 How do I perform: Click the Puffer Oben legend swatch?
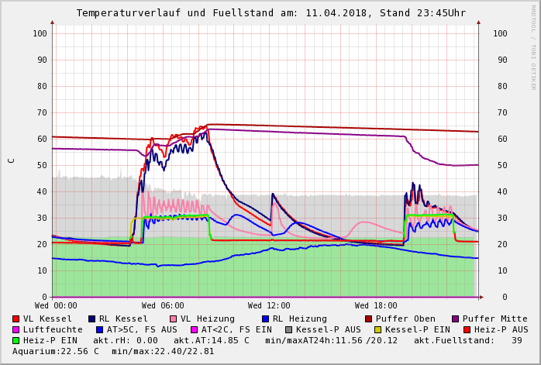(368, 319)
